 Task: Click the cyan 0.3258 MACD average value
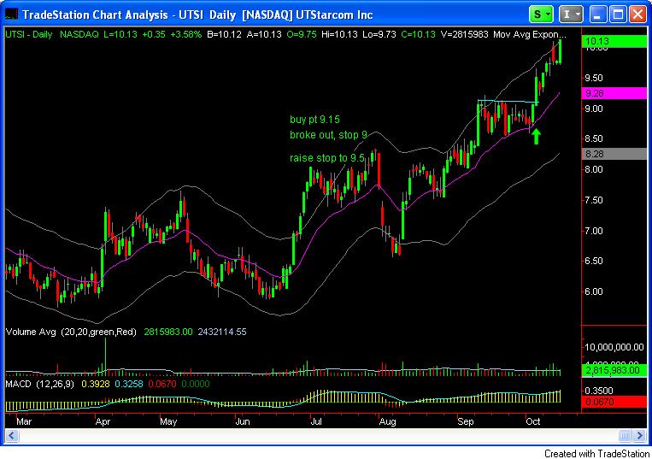(129, 384)
